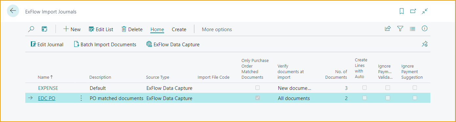
Task: Create a New import journal
Action: coord(72,29)
